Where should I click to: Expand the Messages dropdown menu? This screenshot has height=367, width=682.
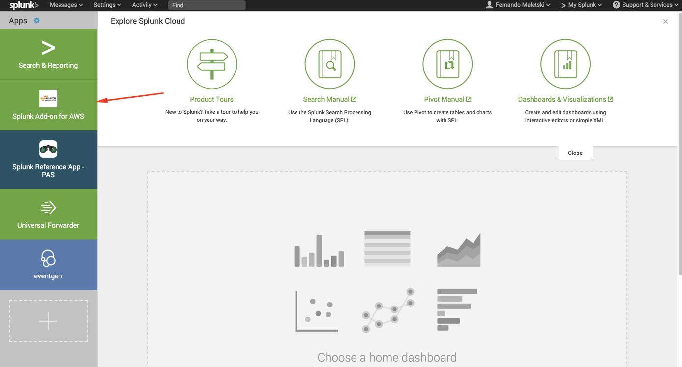click(66, 5)
